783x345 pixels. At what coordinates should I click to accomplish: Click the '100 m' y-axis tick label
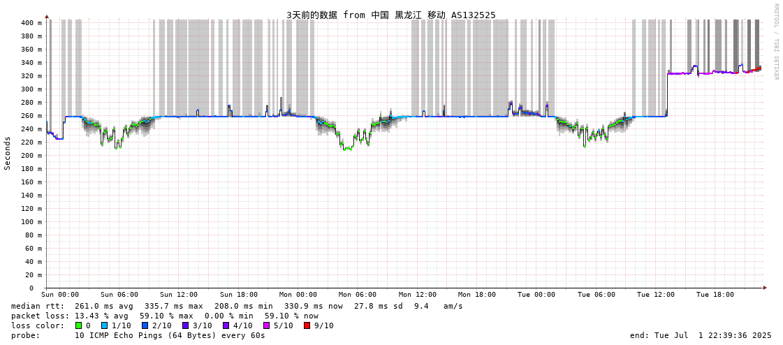[31, 221]
